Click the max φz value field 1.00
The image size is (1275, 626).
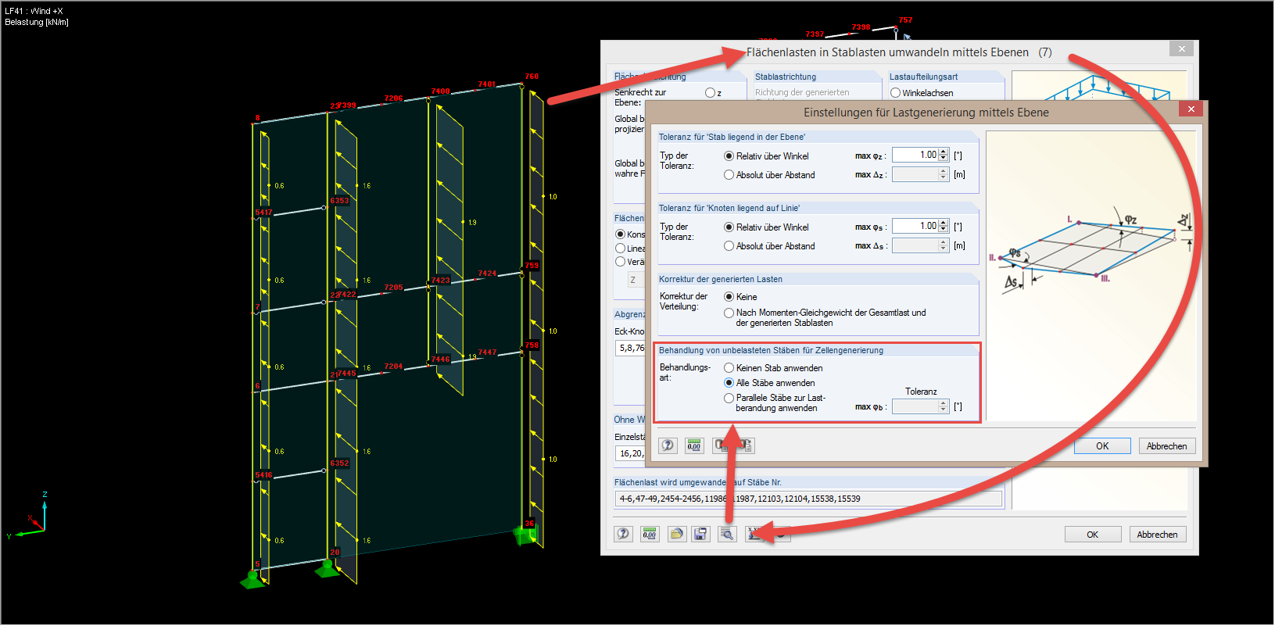coord(915,155)
